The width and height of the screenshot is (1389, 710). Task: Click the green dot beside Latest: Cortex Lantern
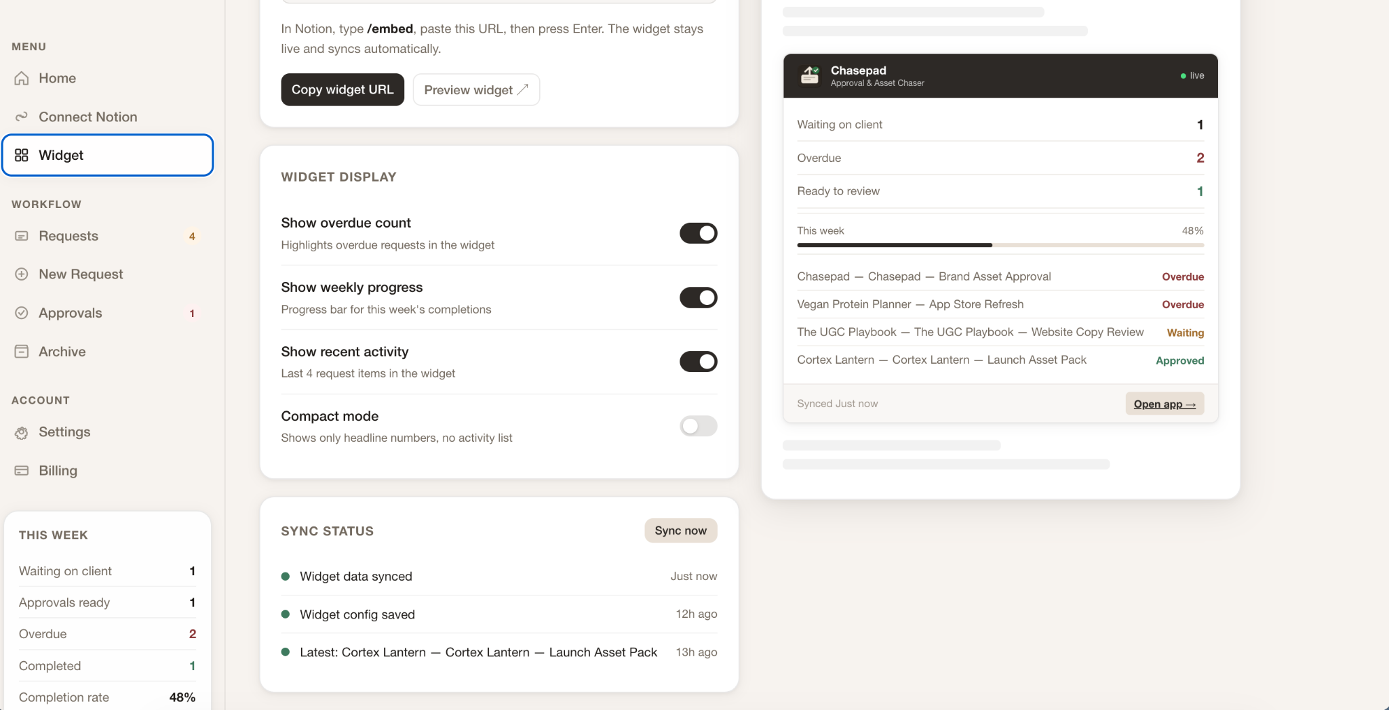click(286, 652)
